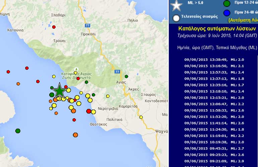Click the white star ML > 5.0 legend icon
This screenshot has width=258, height=167.
(176, 5)
